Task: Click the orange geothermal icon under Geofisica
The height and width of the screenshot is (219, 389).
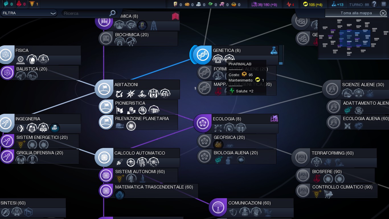Action: coord(218,145)
